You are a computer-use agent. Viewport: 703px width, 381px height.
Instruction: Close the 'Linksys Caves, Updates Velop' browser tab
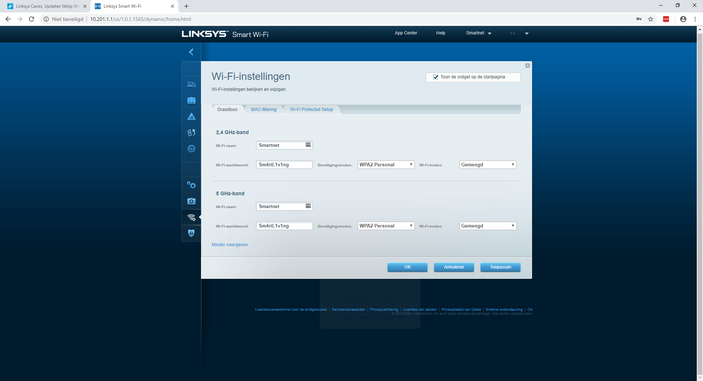pos(85,6)
